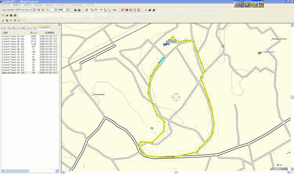Screen dimensions: 294x174
Task: Switch to the マップ tab
Action: click(x=3, y=28)
